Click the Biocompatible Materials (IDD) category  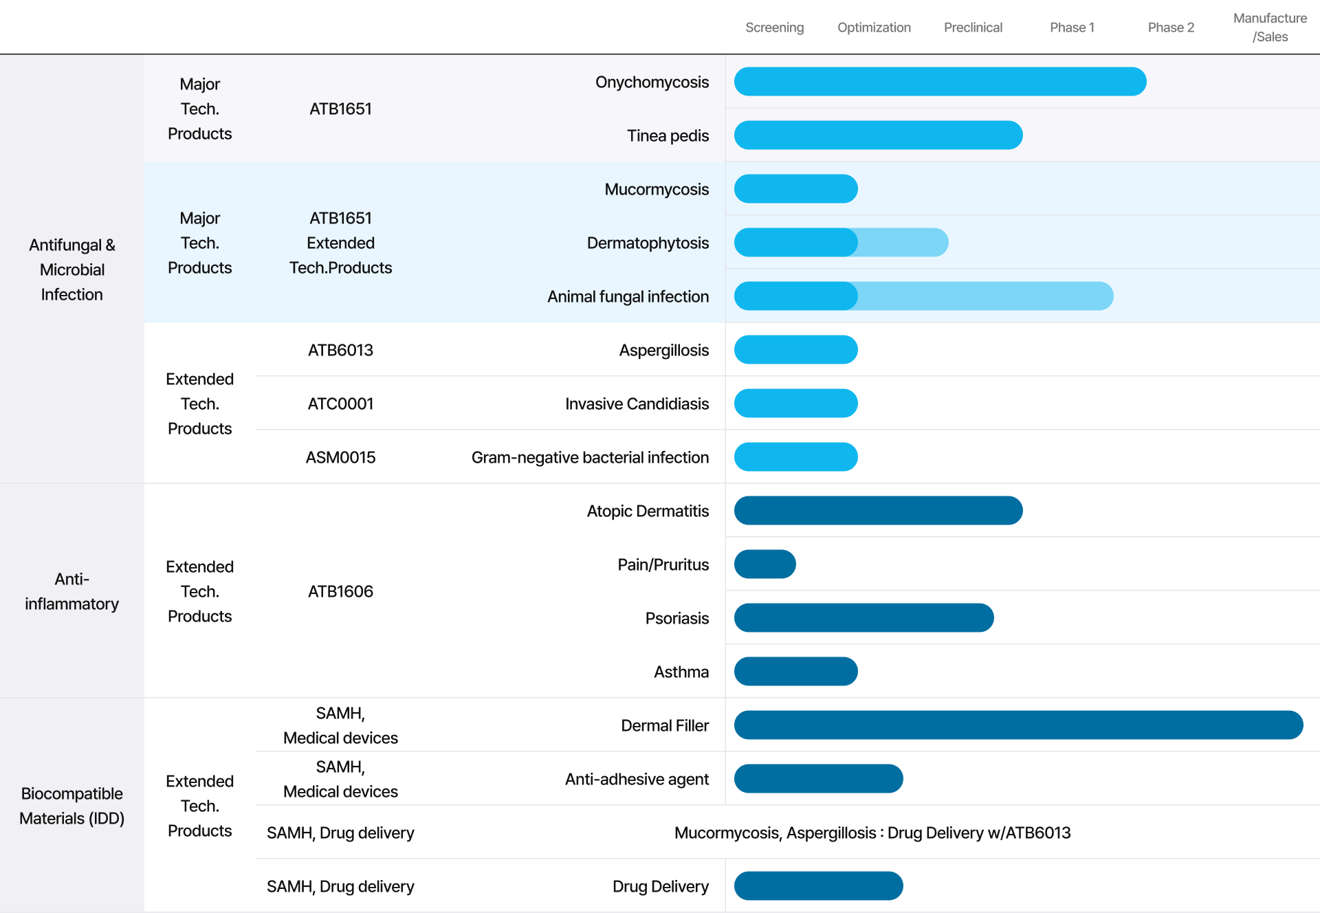71,806
